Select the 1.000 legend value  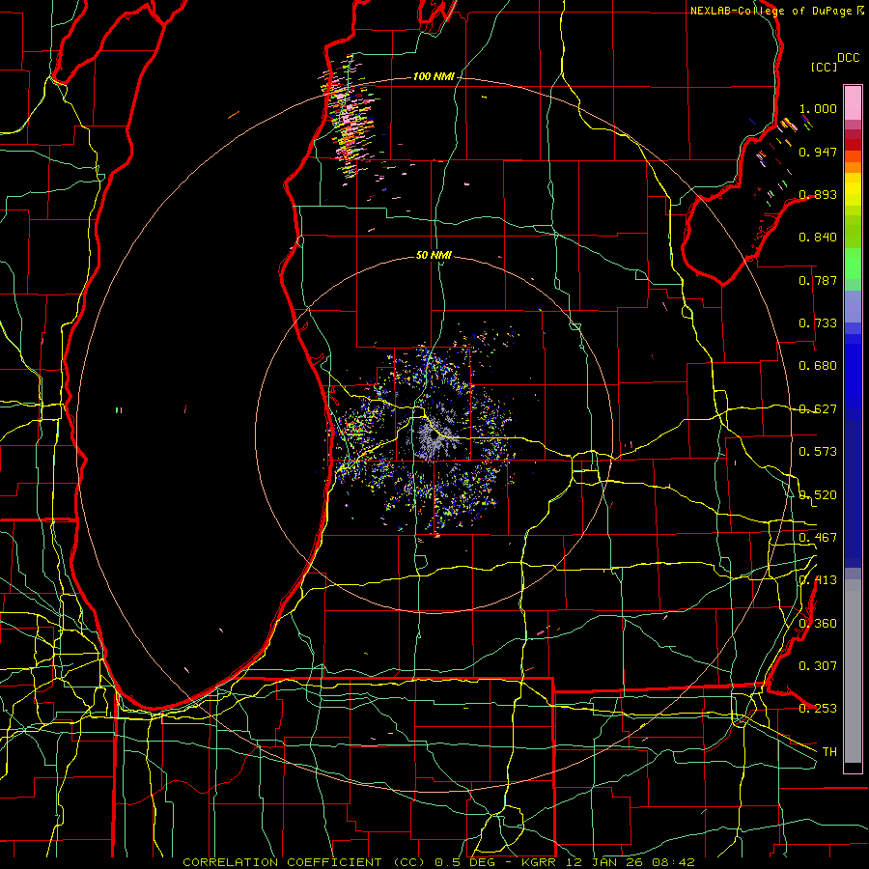pyautogui.click(x=818, y=108)
